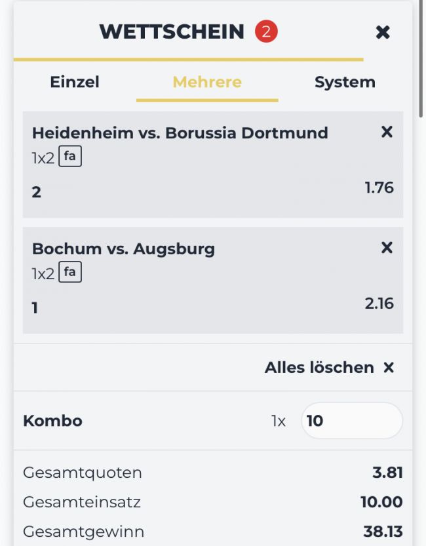
Task: Click the fa badge under Bochum match
Action: [x=70, y=272]
